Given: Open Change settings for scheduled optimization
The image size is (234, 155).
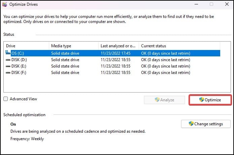Looking at the screenshot, I should point(206,124).
